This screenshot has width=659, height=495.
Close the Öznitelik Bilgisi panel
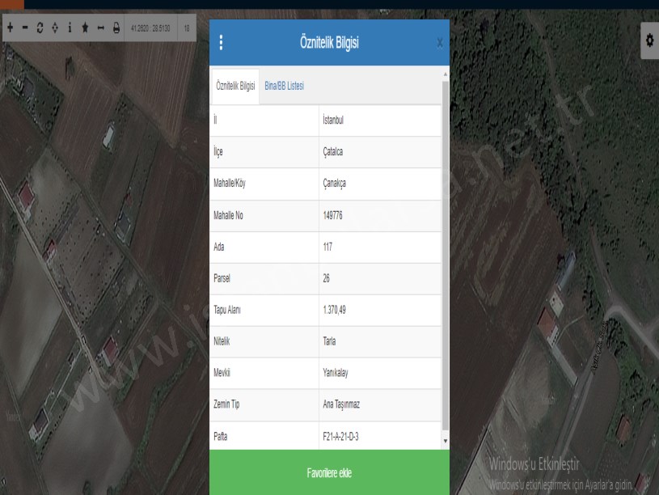click(x=439, y=43)
